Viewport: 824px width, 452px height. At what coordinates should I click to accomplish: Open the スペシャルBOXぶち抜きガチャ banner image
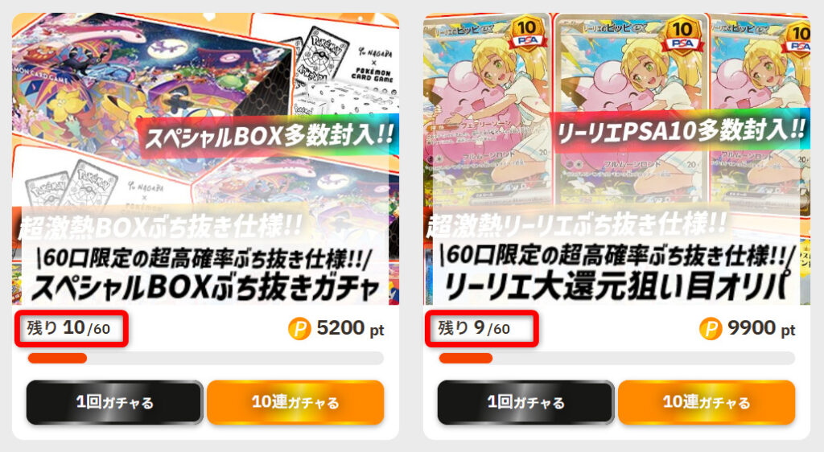click(205, 159)
